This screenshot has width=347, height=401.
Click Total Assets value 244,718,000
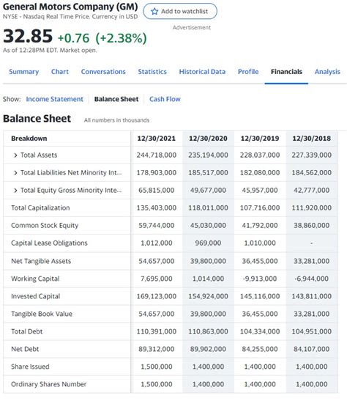[157, 155]
